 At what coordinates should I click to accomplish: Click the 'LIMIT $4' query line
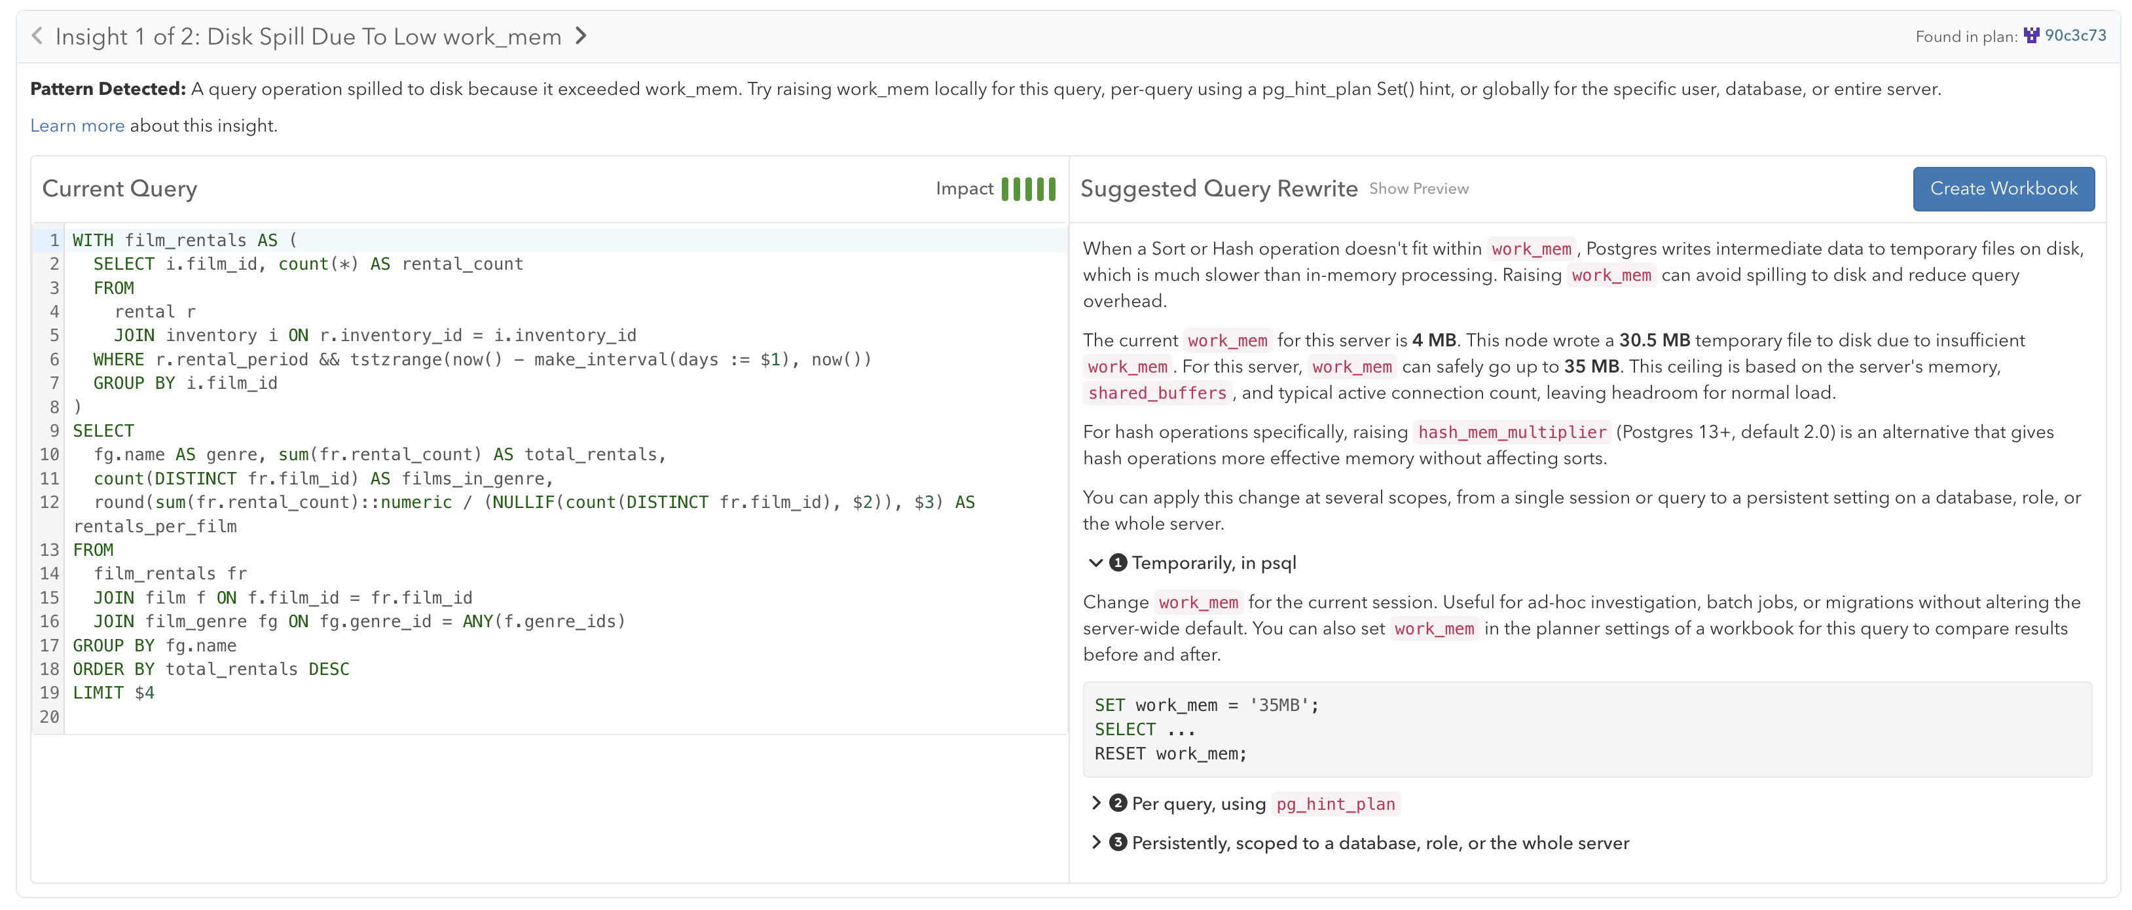click(x=113, y=693)
